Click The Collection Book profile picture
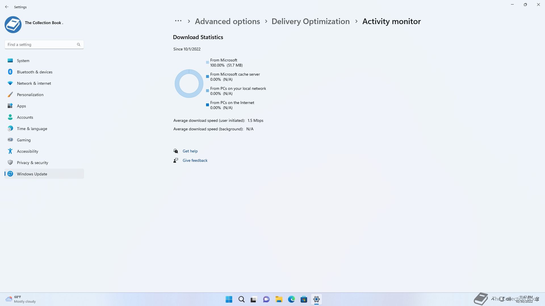This screenshot has height=306, width=545. tap(13, 25)
